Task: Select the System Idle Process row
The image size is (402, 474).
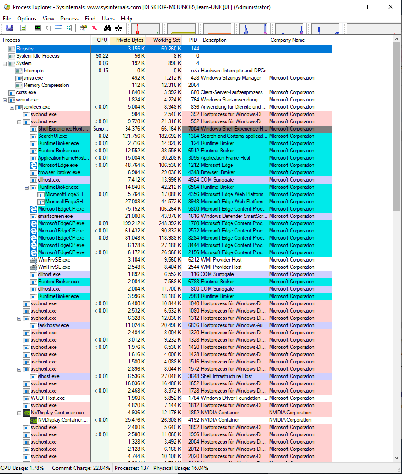Action: (166, 56)
